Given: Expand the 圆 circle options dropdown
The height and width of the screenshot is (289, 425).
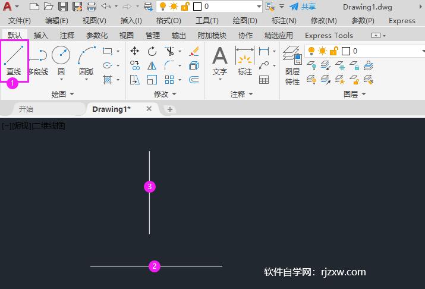Looking at the screenshot, I should 62,80.
